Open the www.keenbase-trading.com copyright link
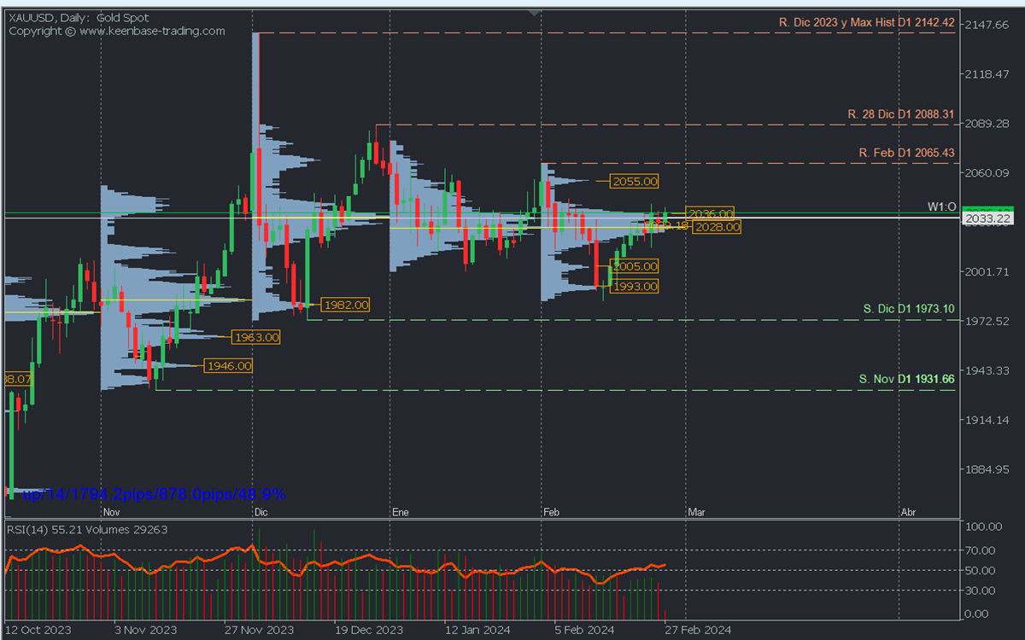The image size is (1025, 640). click(x=152, y=31)
